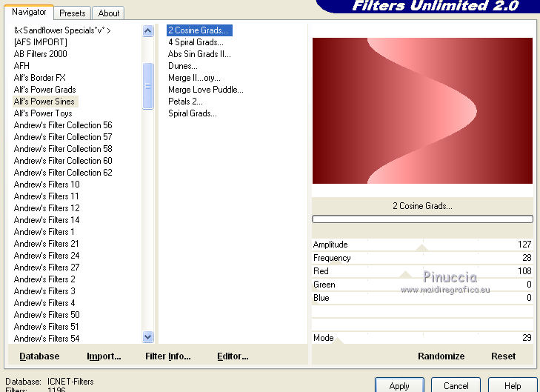Adjust the Amplitude slider
Viewport: 540px width, 392px height.
[422, 245]
